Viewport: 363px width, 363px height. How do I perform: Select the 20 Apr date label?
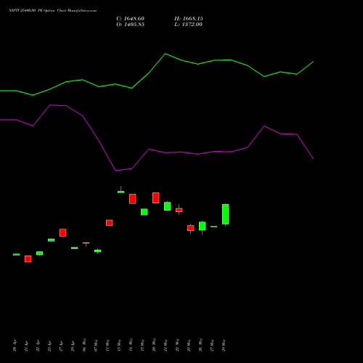pos(15,346)
